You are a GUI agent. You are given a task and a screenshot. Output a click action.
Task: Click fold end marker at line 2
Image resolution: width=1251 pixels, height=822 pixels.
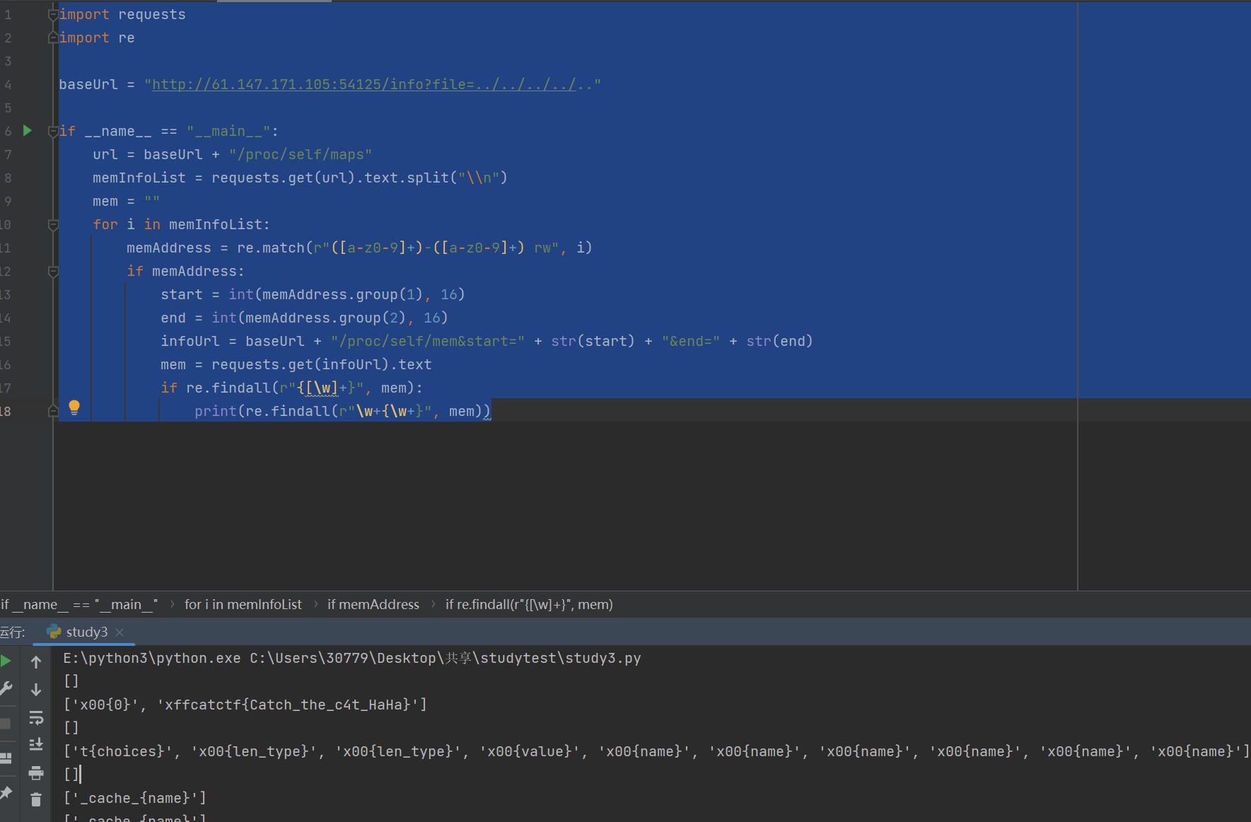[53, 37]
